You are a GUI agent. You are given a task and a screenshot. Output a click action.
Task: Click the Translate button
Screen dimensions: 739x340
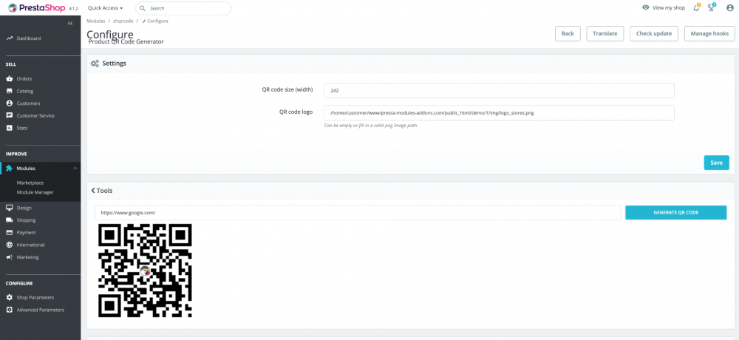tap(605, 33)
